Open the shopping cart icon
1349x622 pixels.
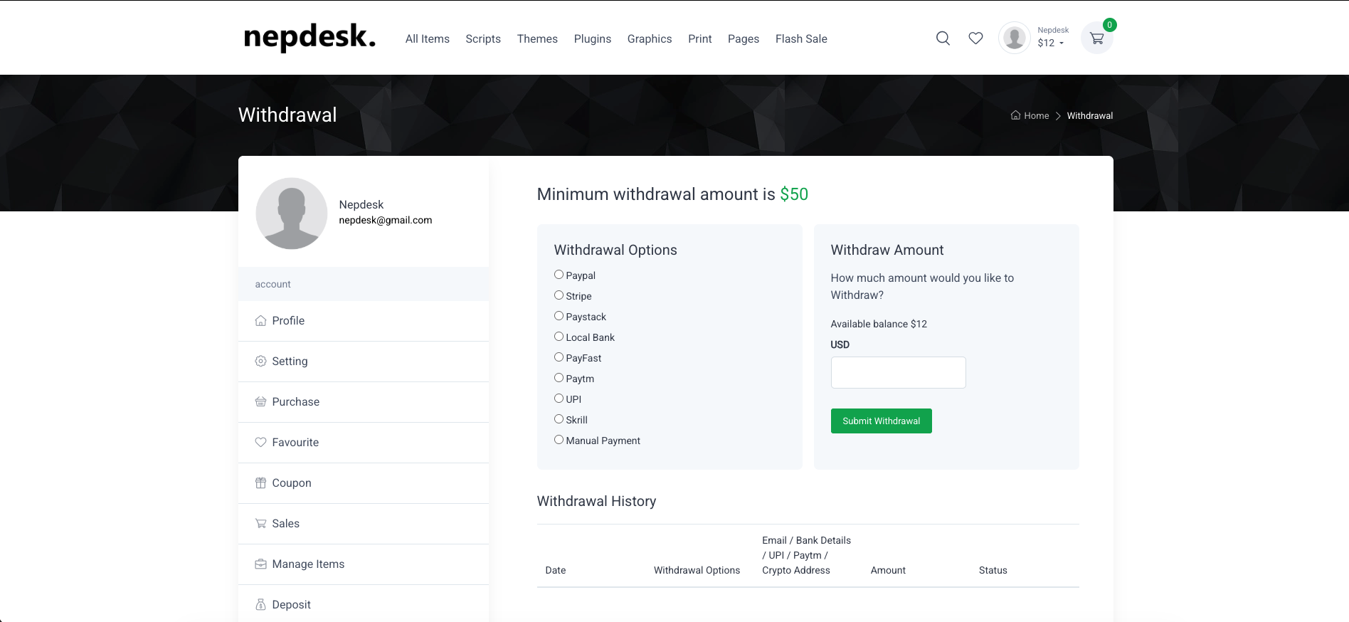click(1096, 38)
